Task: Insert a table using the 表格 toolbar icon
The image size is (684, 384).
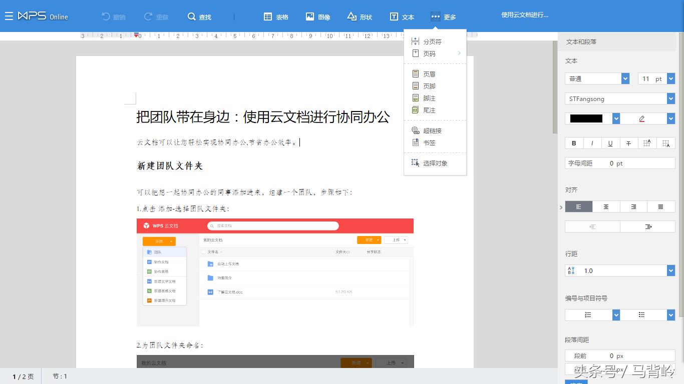Action: [276, 16]
